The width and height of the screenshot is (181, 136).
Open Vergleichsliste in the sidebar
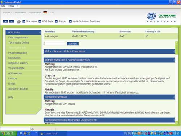click(23, 68)
